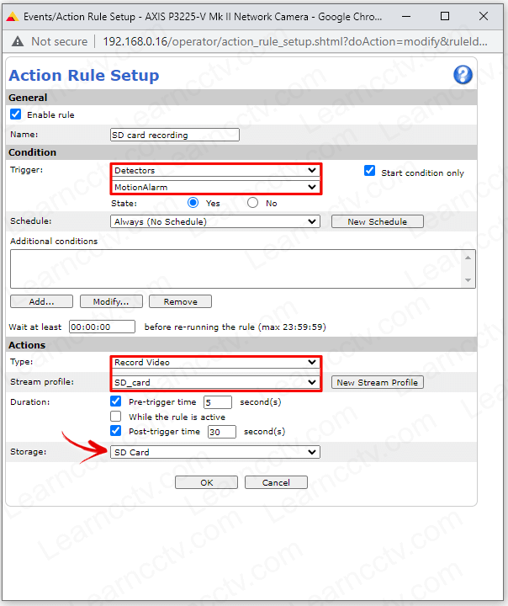Open the MotionAlarm dropdown
Screen dimensions: 508x606
point(215,187)
